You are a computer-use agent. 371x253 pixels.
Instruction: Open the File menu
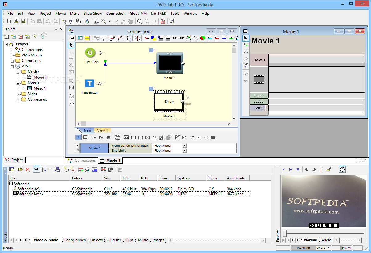coord(10,14)
